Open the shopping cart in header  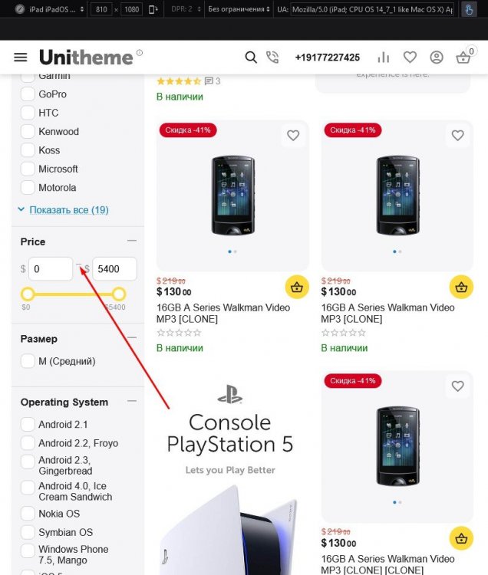[463, 58]
